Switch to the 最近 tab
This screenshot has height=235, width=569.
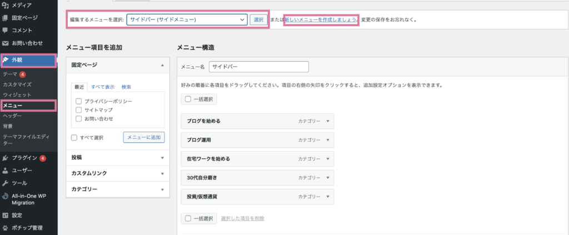click(79, 87)
